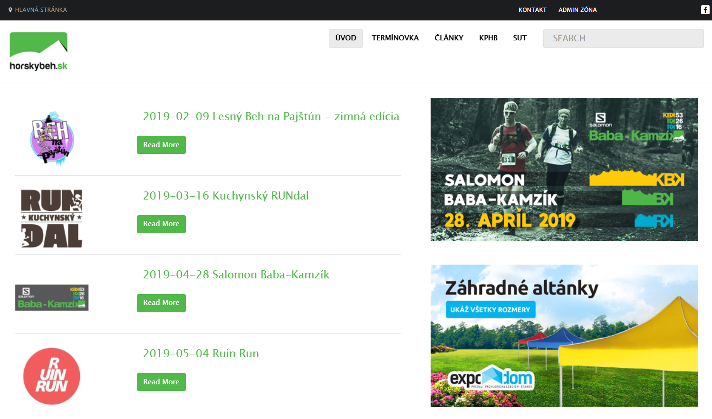The height and width of the screenshot is (419, 712).
Task: Click Read More for Salomon Baba-Kamzík
Action: pos(161,303)
